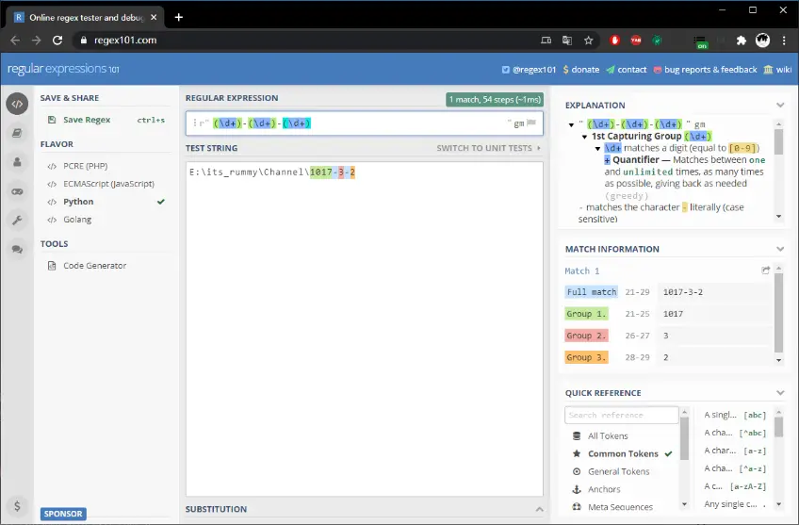Click the Code Generator document icon

[x=52, y=266]
